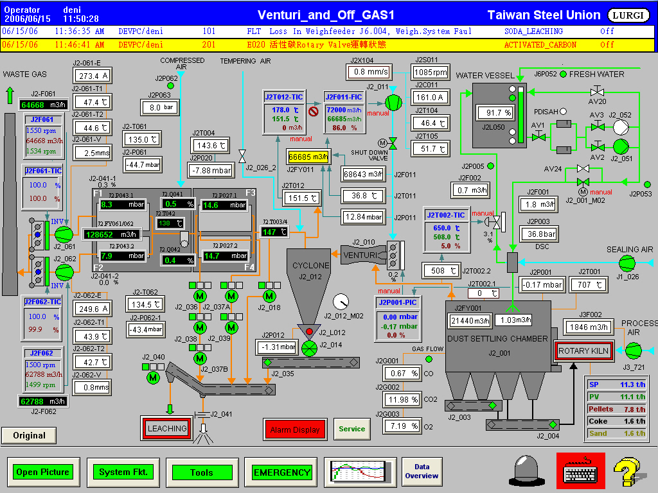658x493 pixels.
Task: Click the yellow 66685 m3/h value
Action: [308, 157]
